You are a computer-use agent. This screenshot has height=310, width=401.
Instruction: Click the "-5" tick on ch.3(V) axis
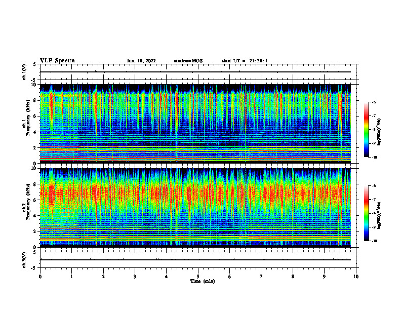coord(34,268)
